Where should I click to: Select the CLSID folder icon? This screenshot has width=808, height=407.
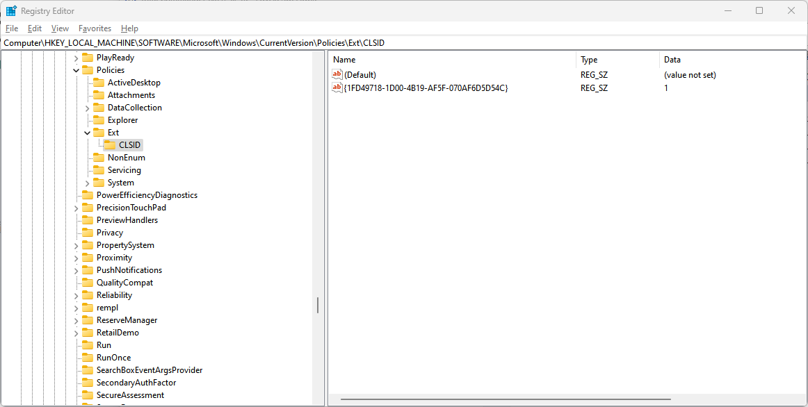[x=110, y=145]
